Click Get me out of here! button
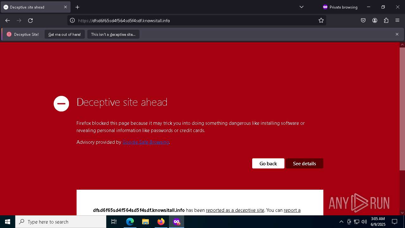Image resolution: width=405 pixels, height=228 pixels. [65, 35]
